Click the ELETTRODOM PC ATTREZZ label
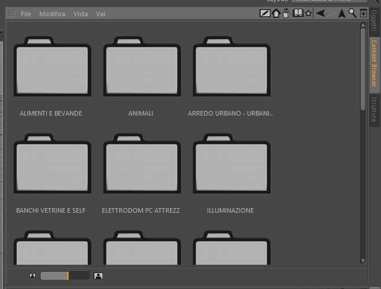 click(x=141, y=210)
